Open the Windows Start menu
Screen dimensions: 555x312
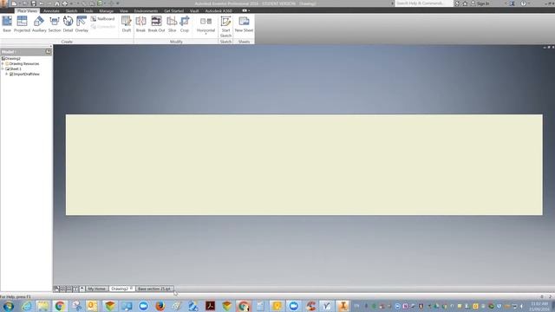click(x=8, y=306)
